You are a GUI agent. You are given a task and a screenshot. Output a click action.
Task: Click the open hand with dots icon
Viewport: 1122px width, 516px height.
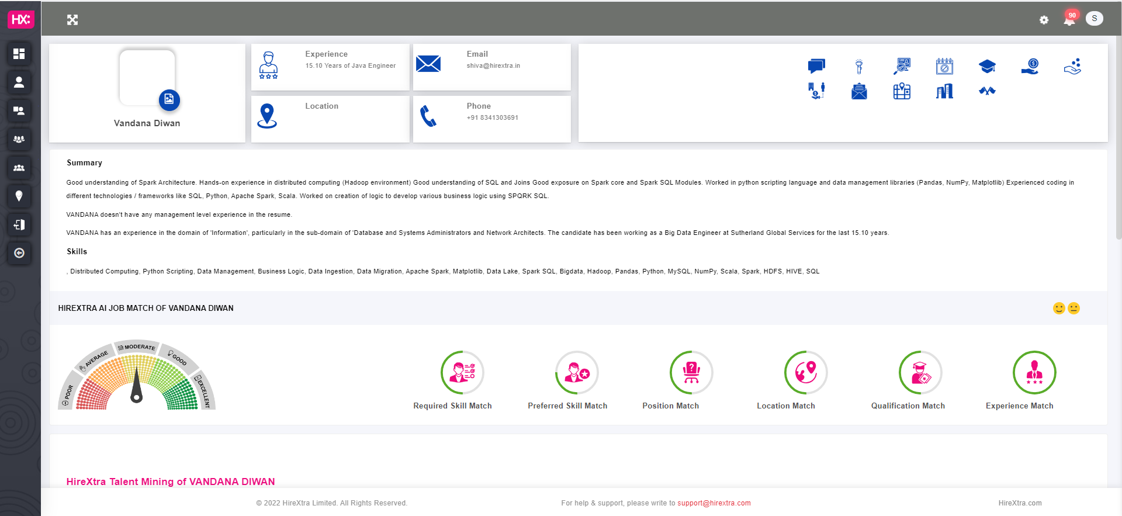[1072, 66]
